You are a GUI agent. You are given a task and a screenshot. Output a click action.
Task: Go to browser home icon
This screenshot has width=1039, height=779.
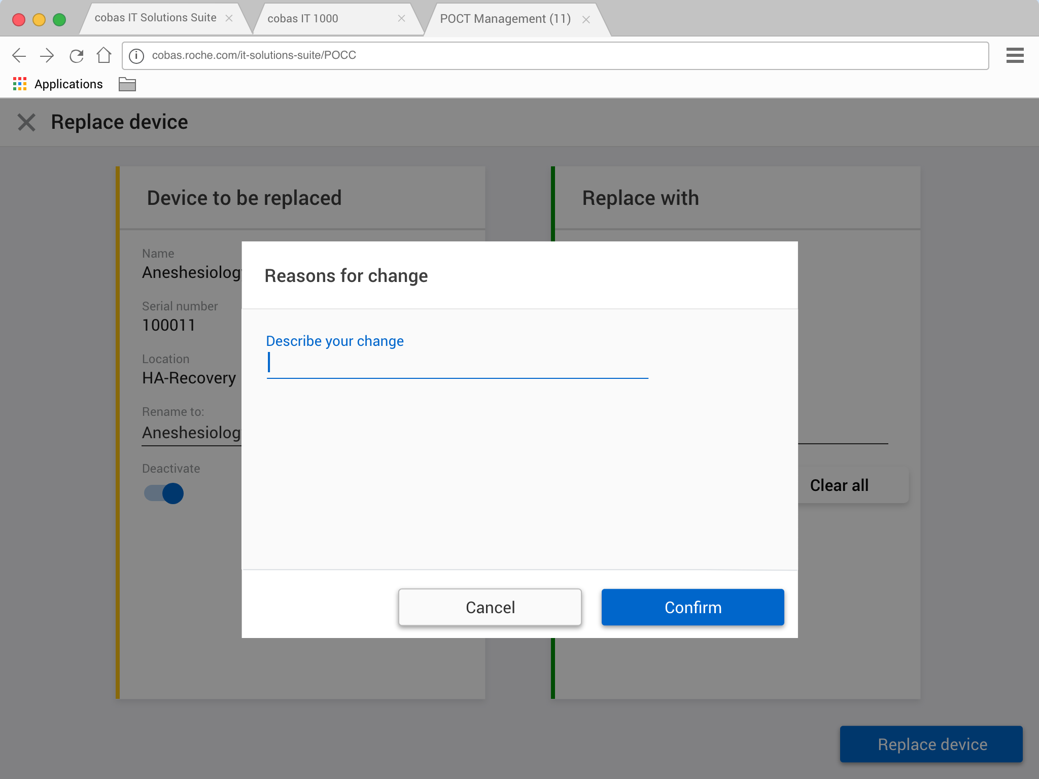[x=104, y=55]
